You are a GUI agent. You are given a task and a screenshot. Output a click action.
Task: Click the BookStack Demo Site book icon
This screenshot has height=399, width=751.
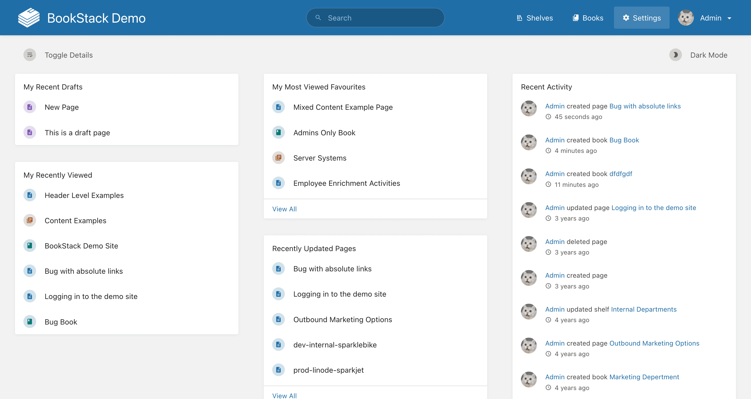click(x=30, y=246)
